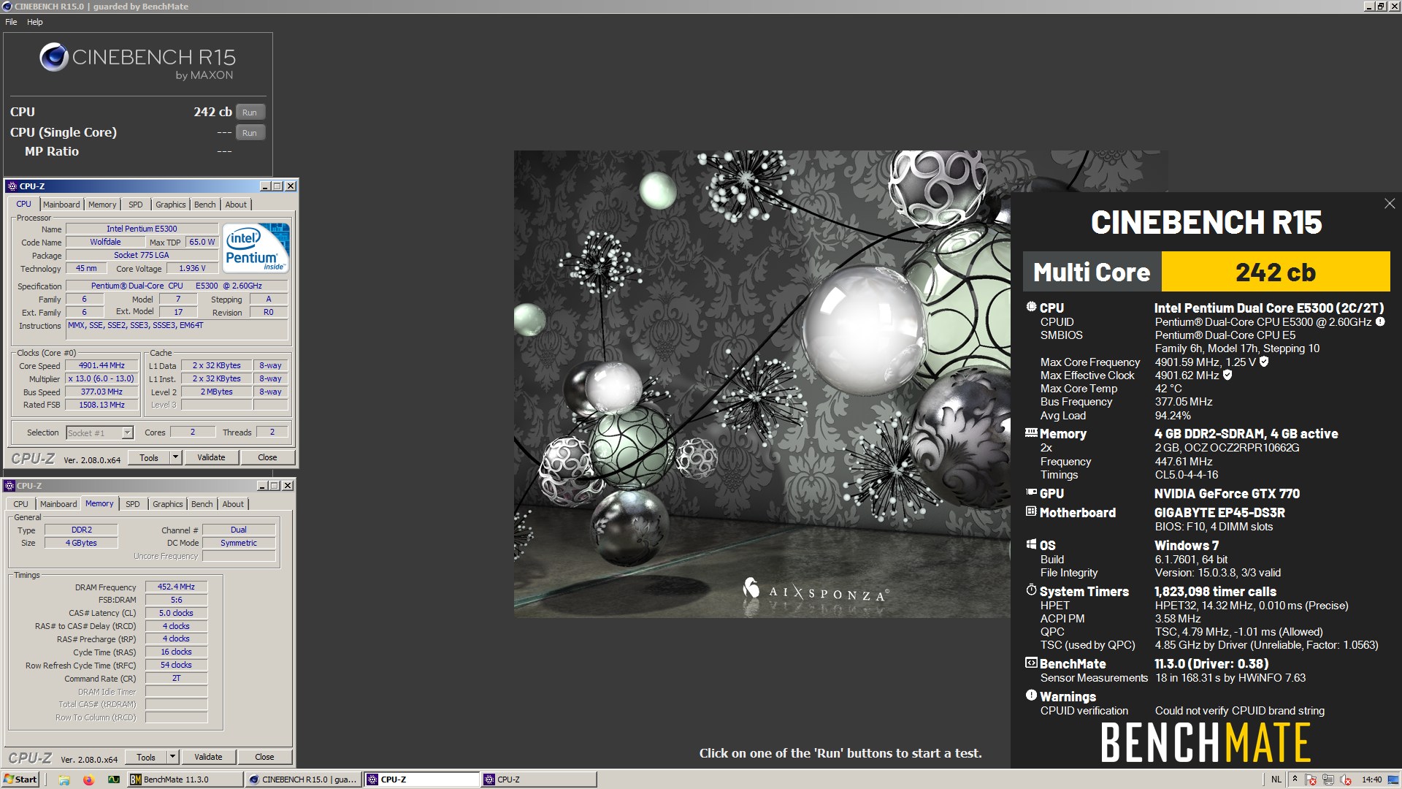The image size is (1402, 789).
Task: Click Validate in lower CPU-Z window
Action: tap(208, 758)
